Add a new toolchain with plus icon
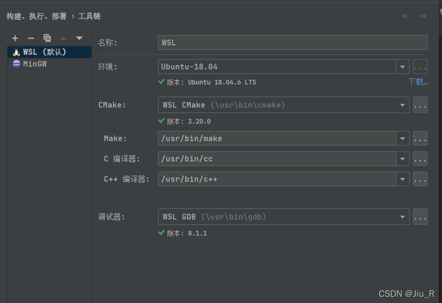Viewport: 442px width, 303px height. coord(15,38)
